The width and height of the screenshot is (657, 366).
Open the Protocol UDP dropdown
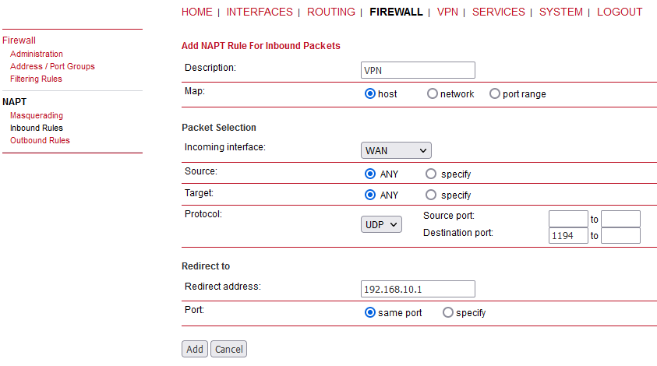(x=382, y=224)
